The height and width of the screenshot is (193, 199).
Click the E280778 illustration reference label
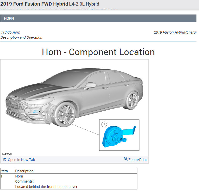pos(7,154)
